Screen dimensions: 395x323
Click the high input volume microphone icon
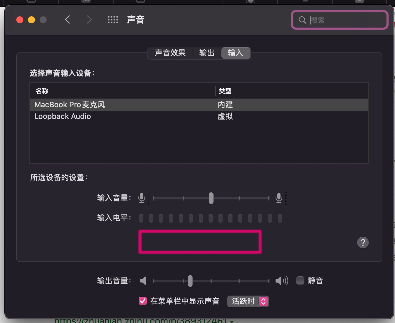click(x=279, y=198)
